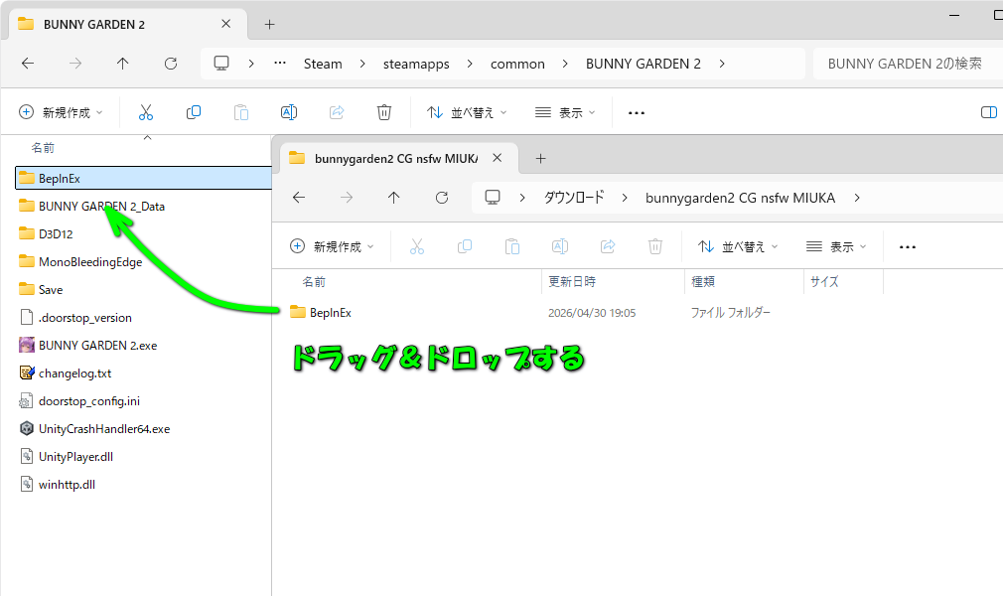
Task: Add a new tab in the front window
Action: [x=540, y=158]
